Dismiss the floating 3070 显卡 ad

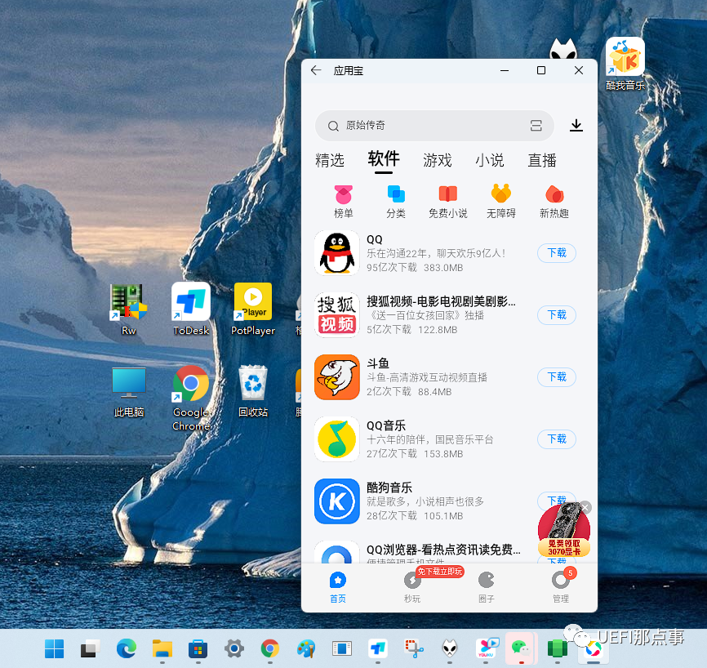point(585,508)
